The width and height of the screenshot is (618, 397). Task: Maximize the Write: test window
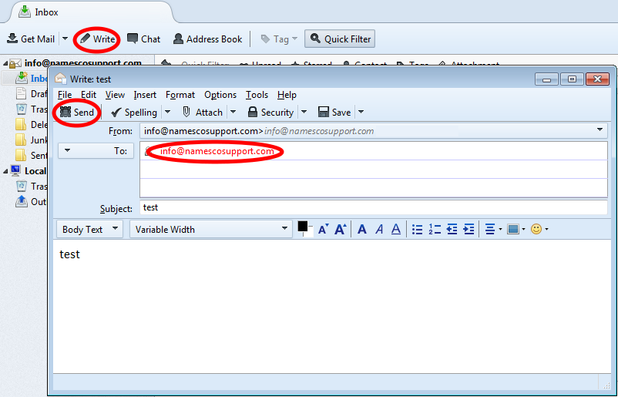[572, 79]
